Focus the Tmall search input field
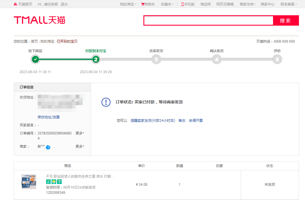This screenshot has height=203, width=305. pos(209,20)
